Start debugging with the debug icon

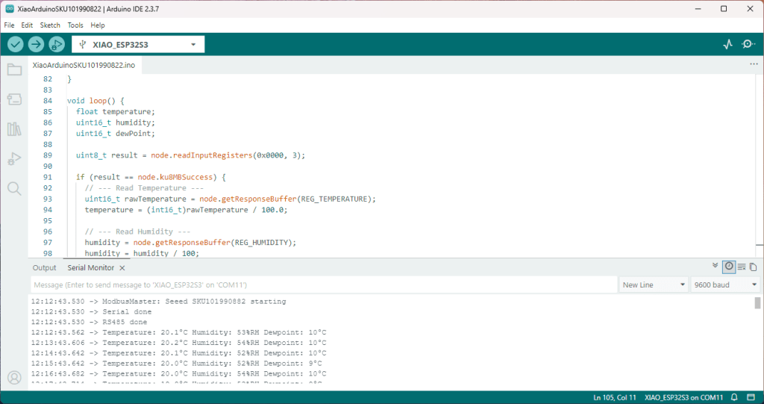point(55,45)
